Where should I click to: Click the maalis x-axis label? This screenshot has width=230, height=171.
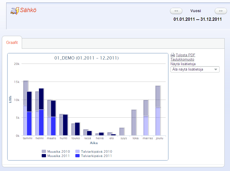click(51, 138)
